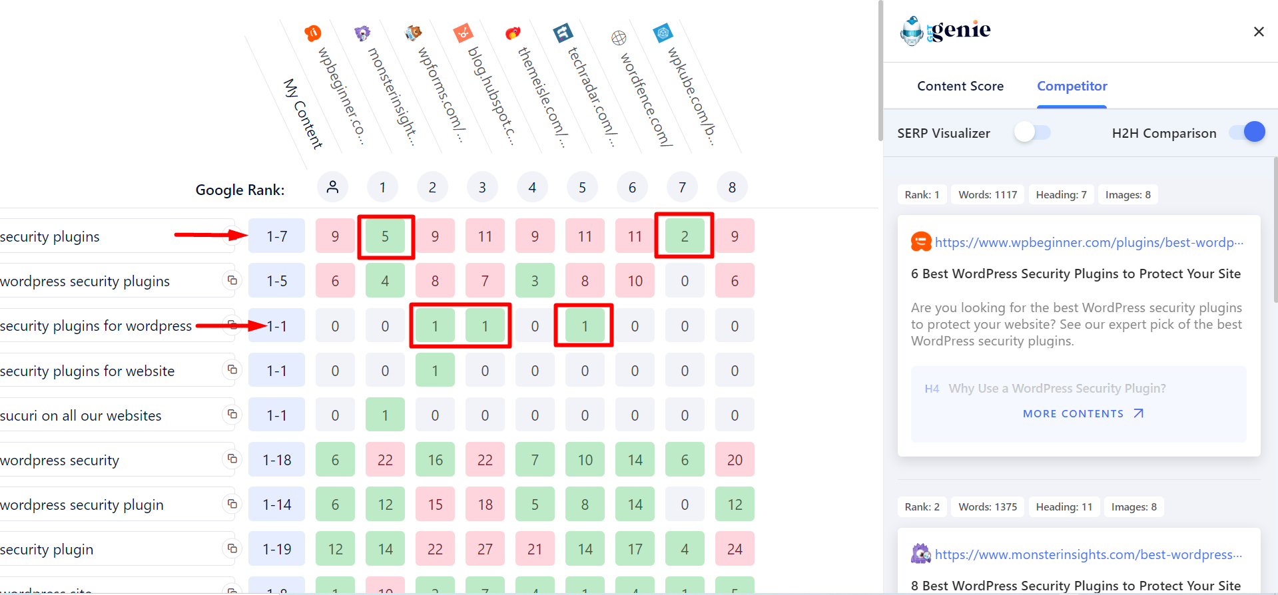The image size is (1278, 595).
Task: Click 'wordpress security' keyword text
Action: tap(59, 460)
